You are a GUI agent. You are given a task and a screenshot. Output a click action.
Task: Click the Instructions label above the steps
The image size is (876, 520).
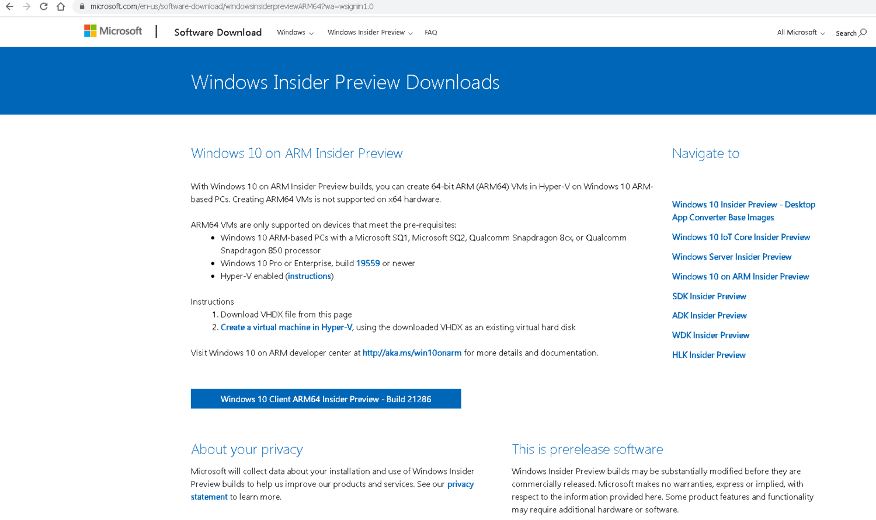tap(212, 302)
